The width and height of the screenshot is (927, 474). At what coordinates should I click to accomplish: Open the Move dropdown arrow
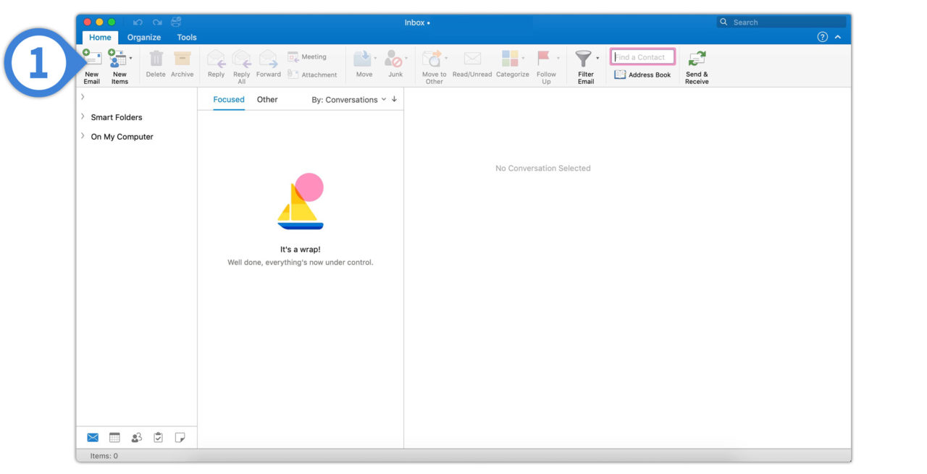tap(375, 59)
